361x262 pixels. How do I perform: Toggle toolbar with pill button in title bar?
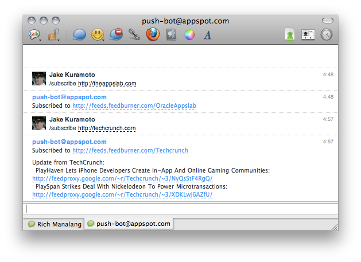pos(328,21)
